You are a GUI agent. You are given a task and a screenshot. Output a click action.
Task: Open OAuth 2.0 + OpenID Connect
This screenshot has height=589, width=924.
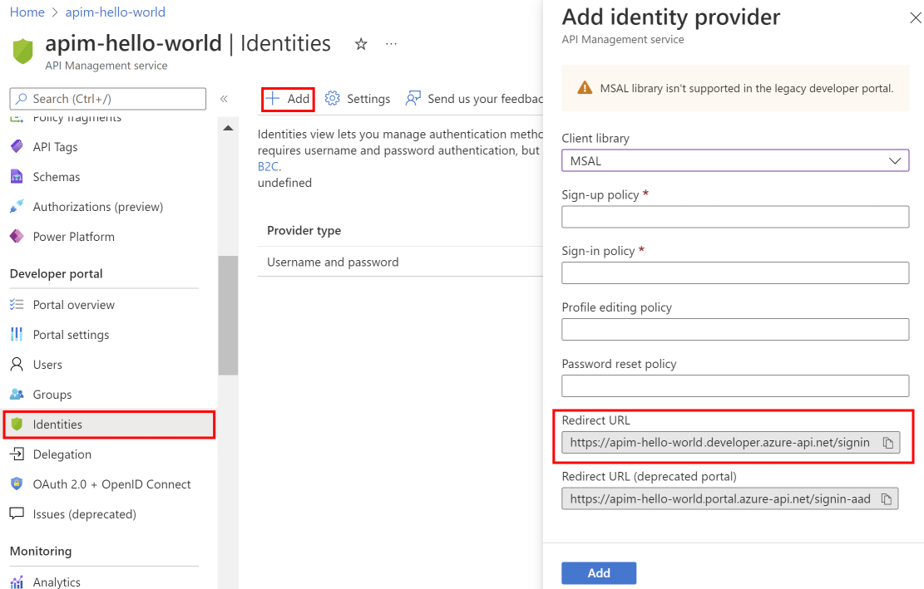click(x=111, y=484)
